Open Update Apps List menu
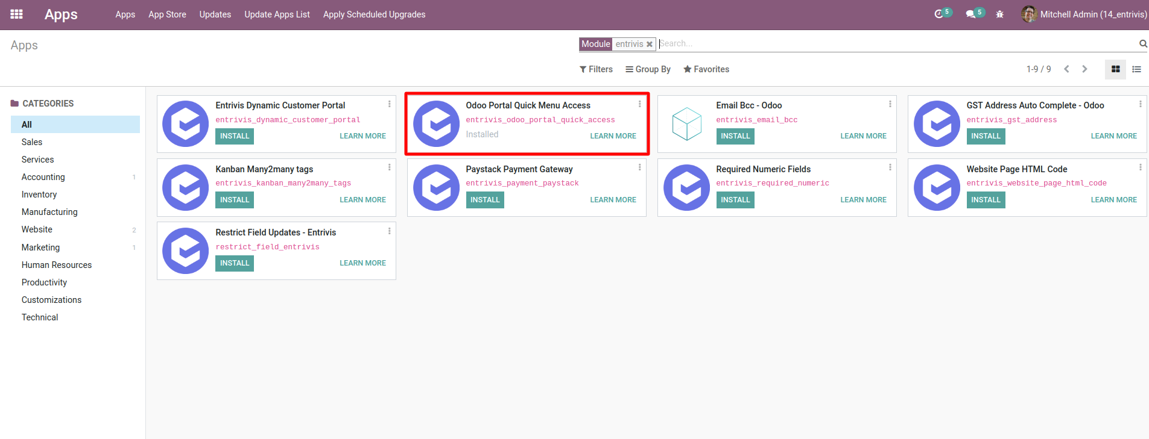This screenshot has width=1149, height=439. (277, 14)
